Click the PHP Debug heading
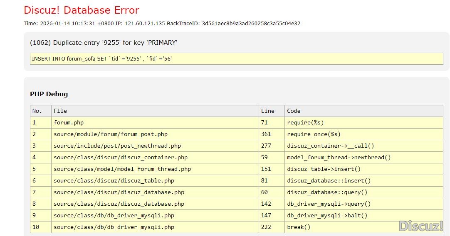Viewport: 450px width, 236px height. [49, 94]
